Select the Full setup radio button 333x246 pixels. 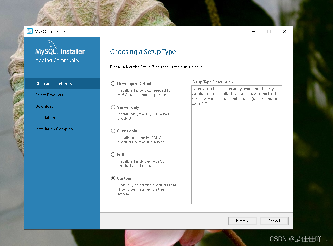(113, 154)
